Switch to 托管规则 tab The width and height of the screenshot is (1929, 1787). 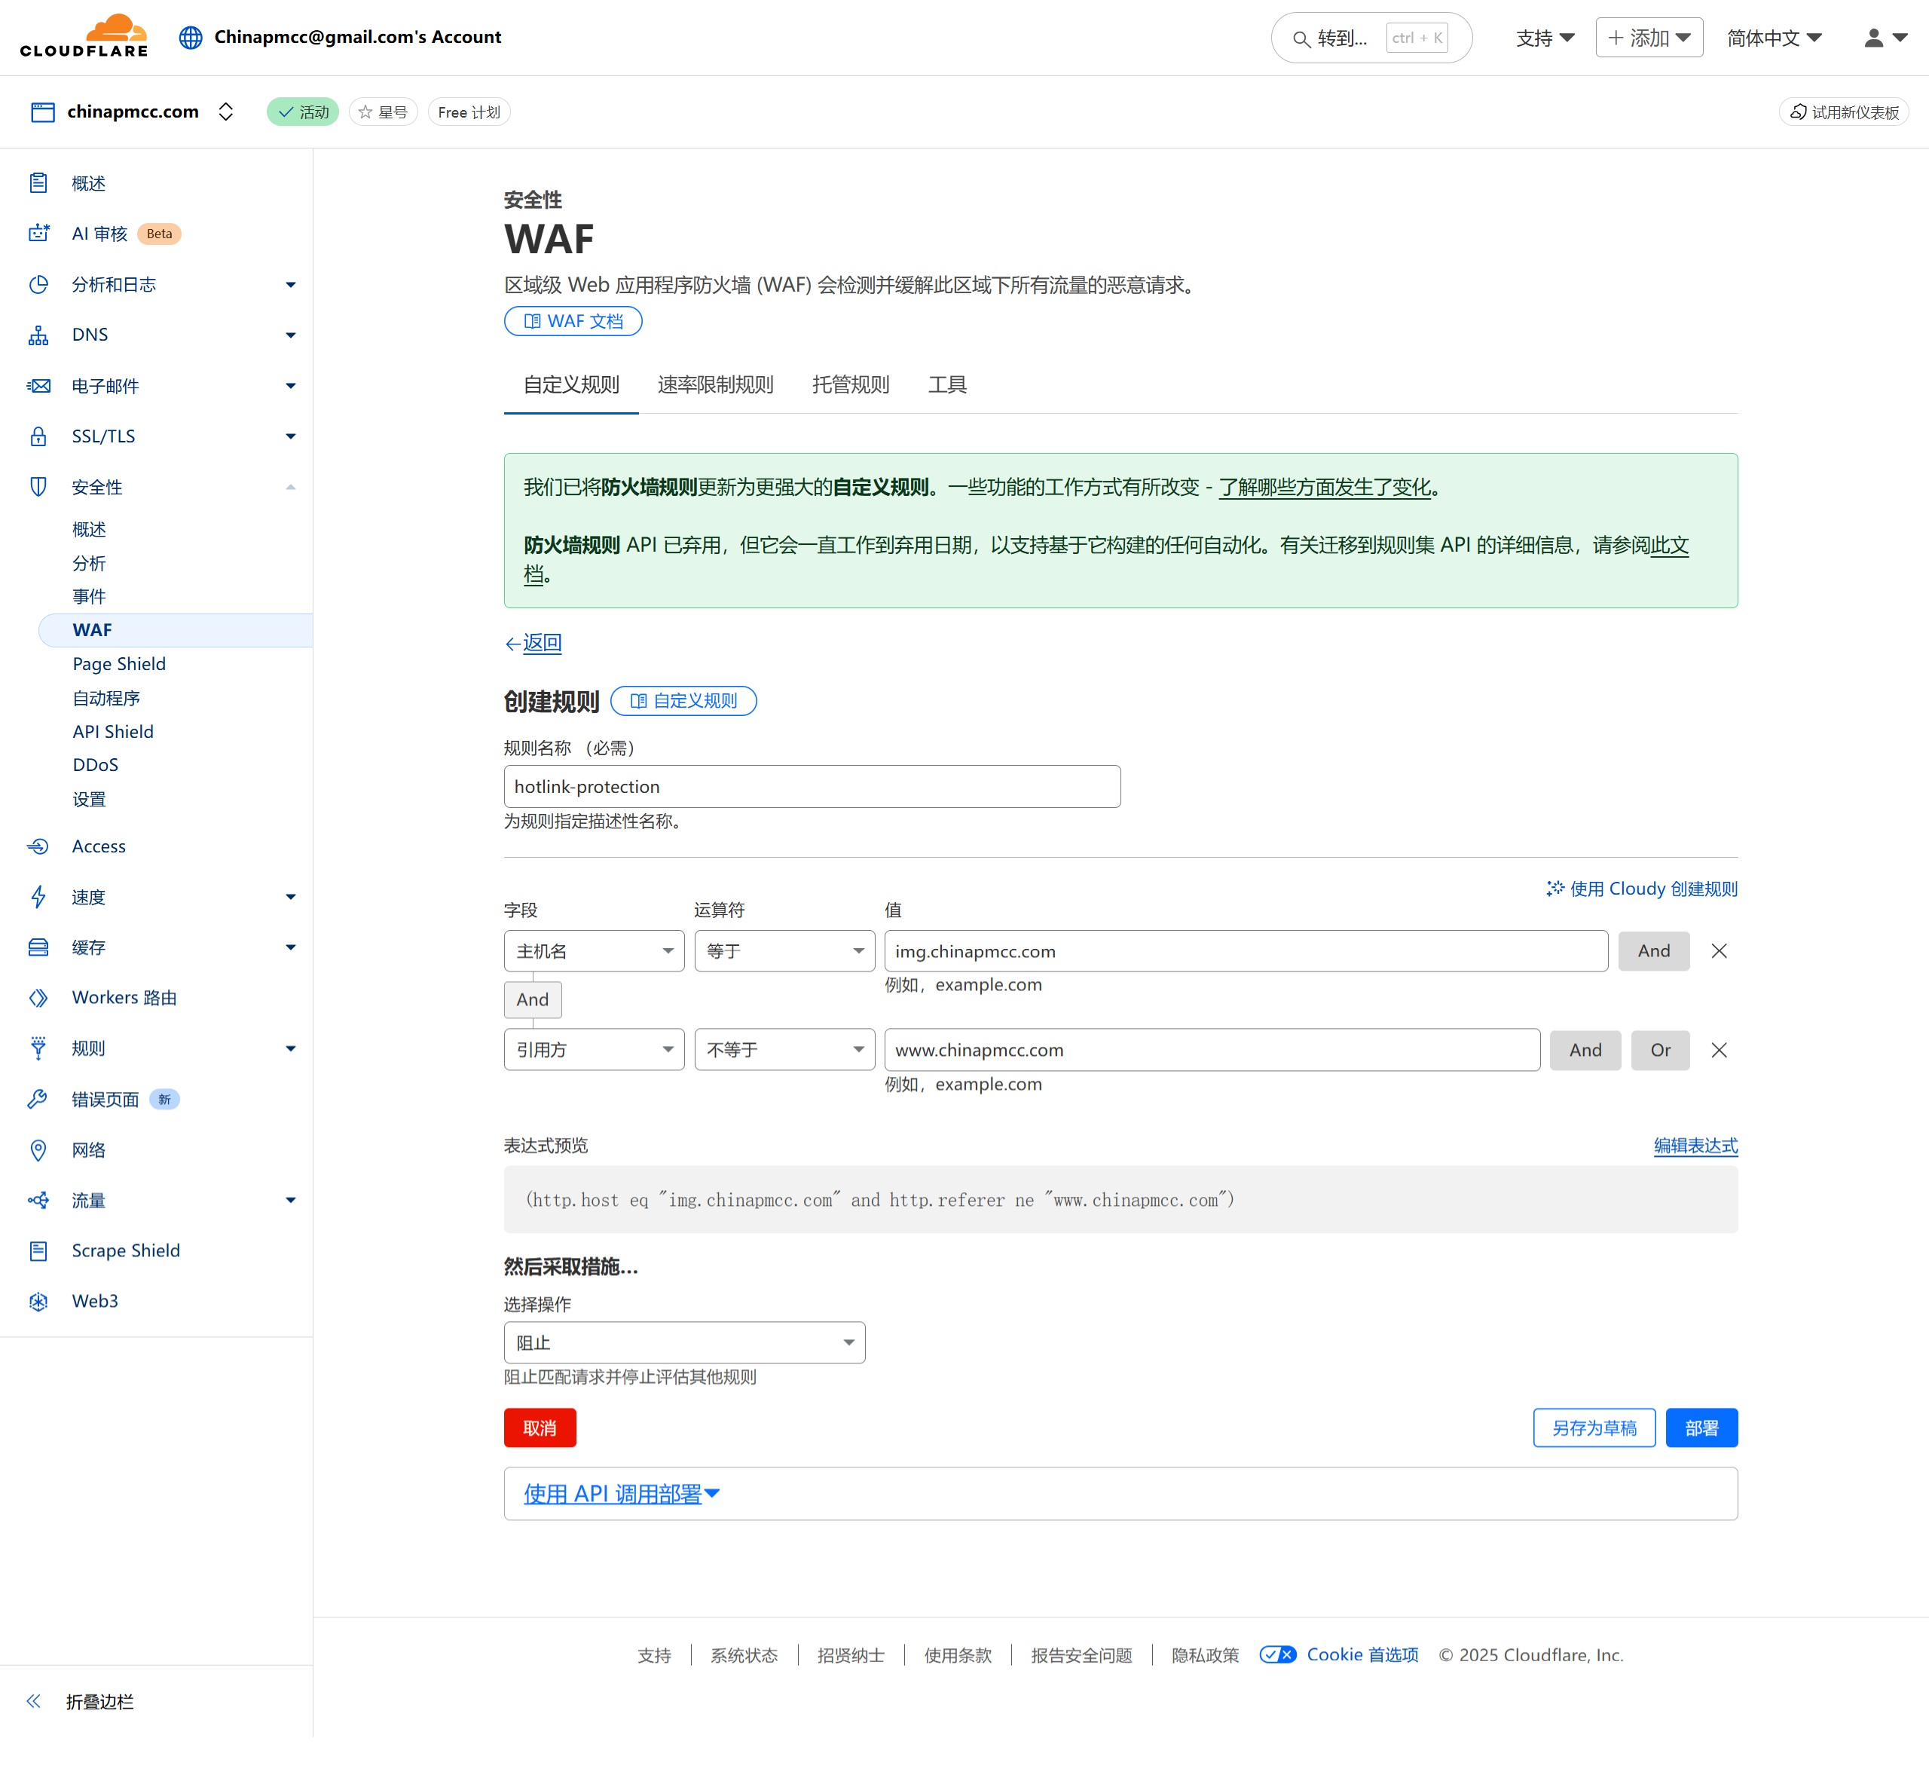[850, 385]
